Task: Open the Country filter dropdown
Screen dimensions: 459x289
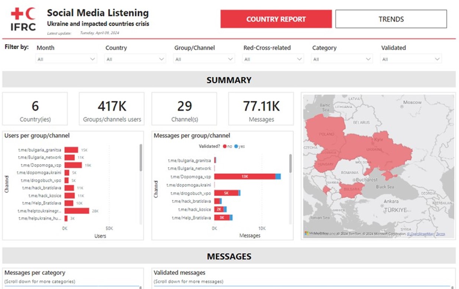Action: pos(135,59)
